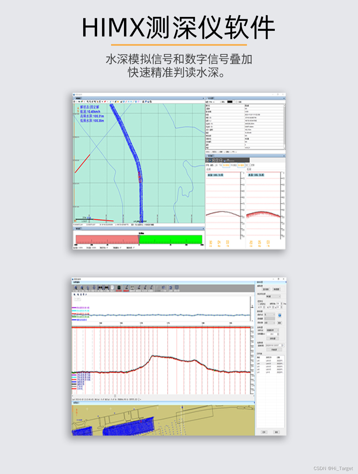The height and width of the screenshot is (474, 358).
Task: Click the 低频 label above right echogram
Action: 249,169
